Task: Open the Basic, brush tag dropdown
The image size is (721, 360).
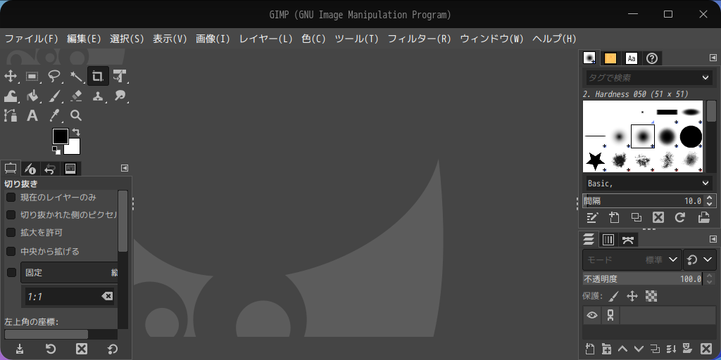Action: tap(648, 184)
